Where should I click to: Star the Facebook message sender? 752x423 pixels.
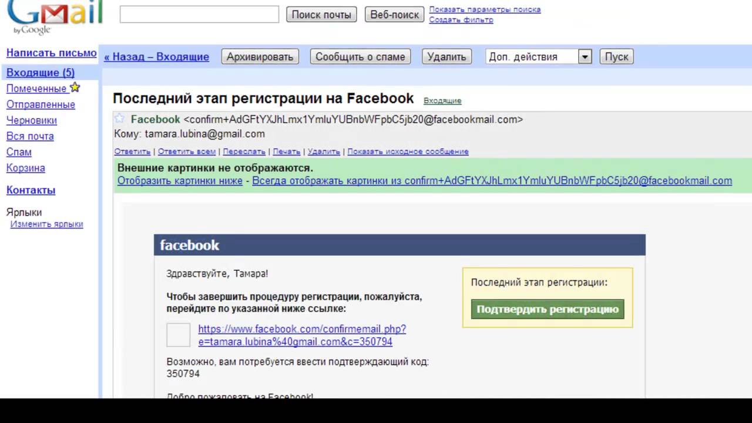click(119, 119)
